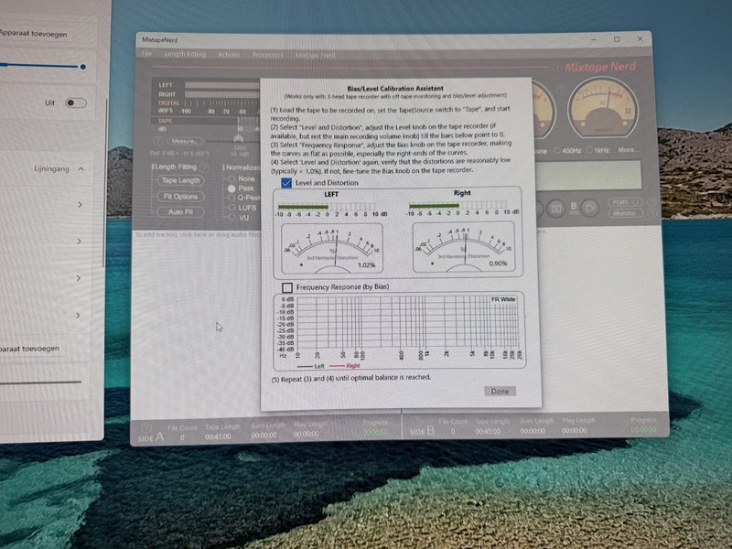
Task: Click the Right level bar in calibration dialog
Action: 458,204
